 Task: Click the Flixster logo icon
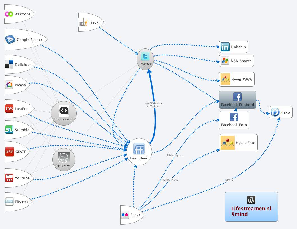coord(9,202)
